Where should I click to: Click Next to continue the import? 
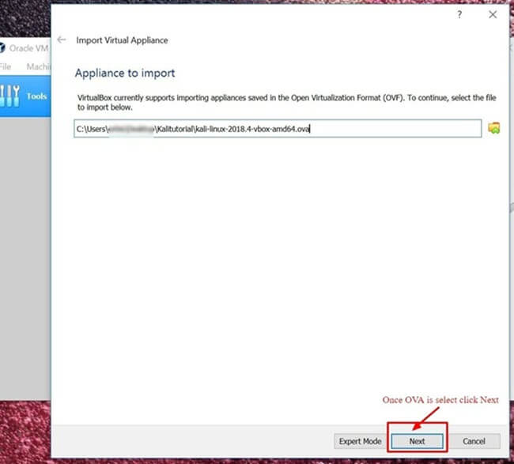(x=417, y=441)
